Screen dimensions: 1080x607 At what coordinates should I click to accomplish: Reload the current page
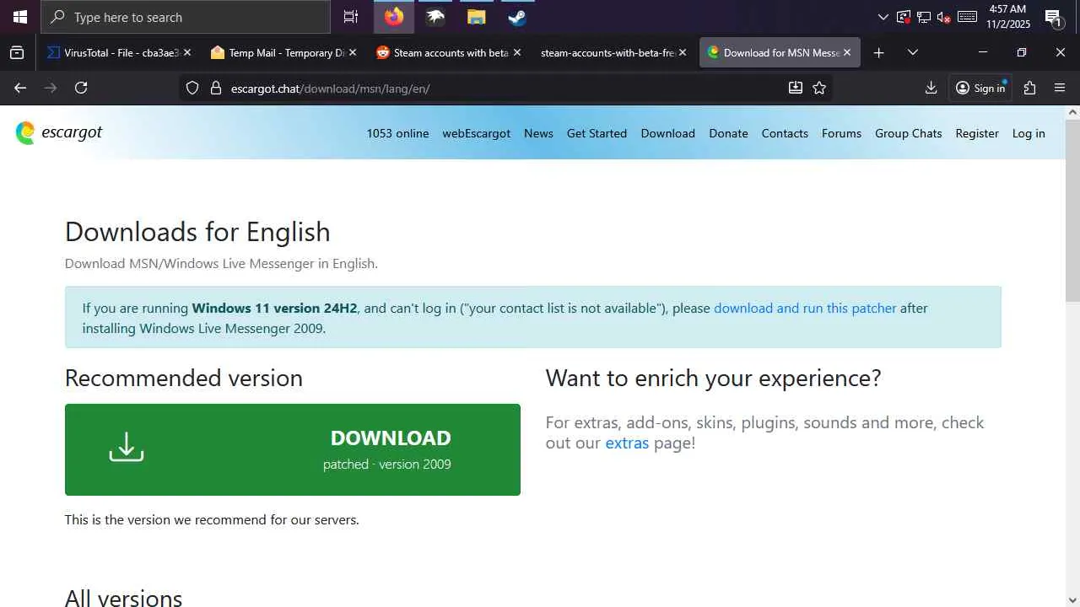click(x=81, y=88)
